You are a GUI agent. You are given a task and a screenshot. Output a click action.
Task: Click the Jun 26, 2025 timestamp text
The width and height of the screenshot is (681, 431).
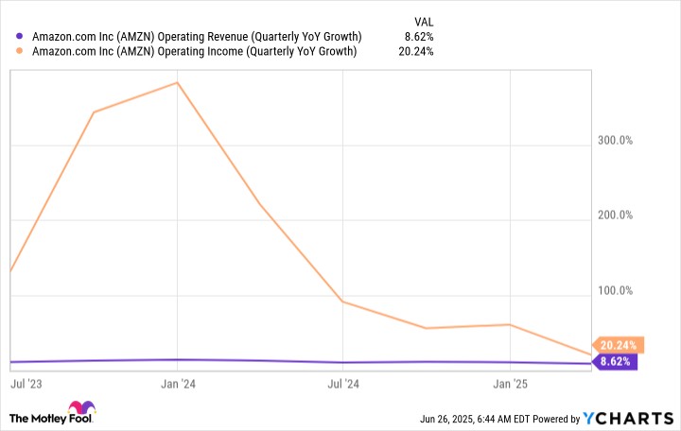[475, 419]
